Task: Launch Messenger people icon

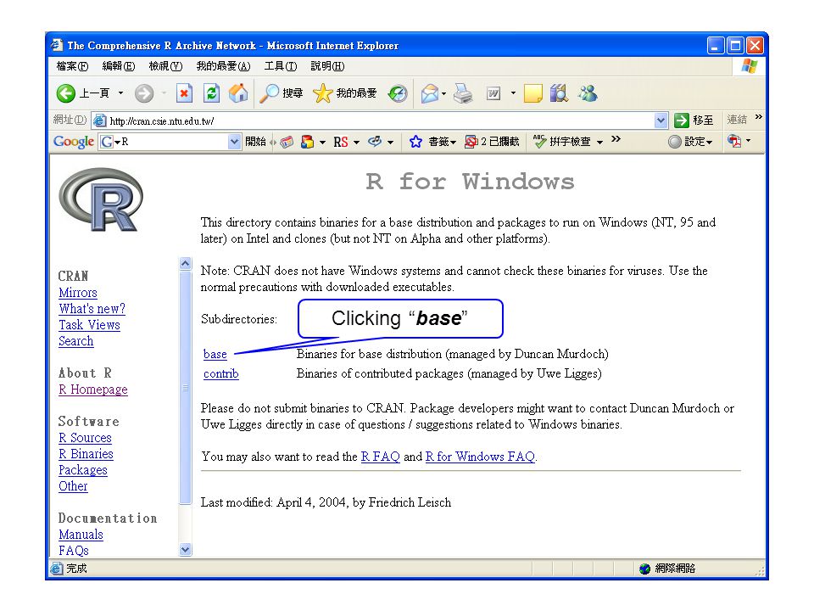Action: click(x=588, y=93)
